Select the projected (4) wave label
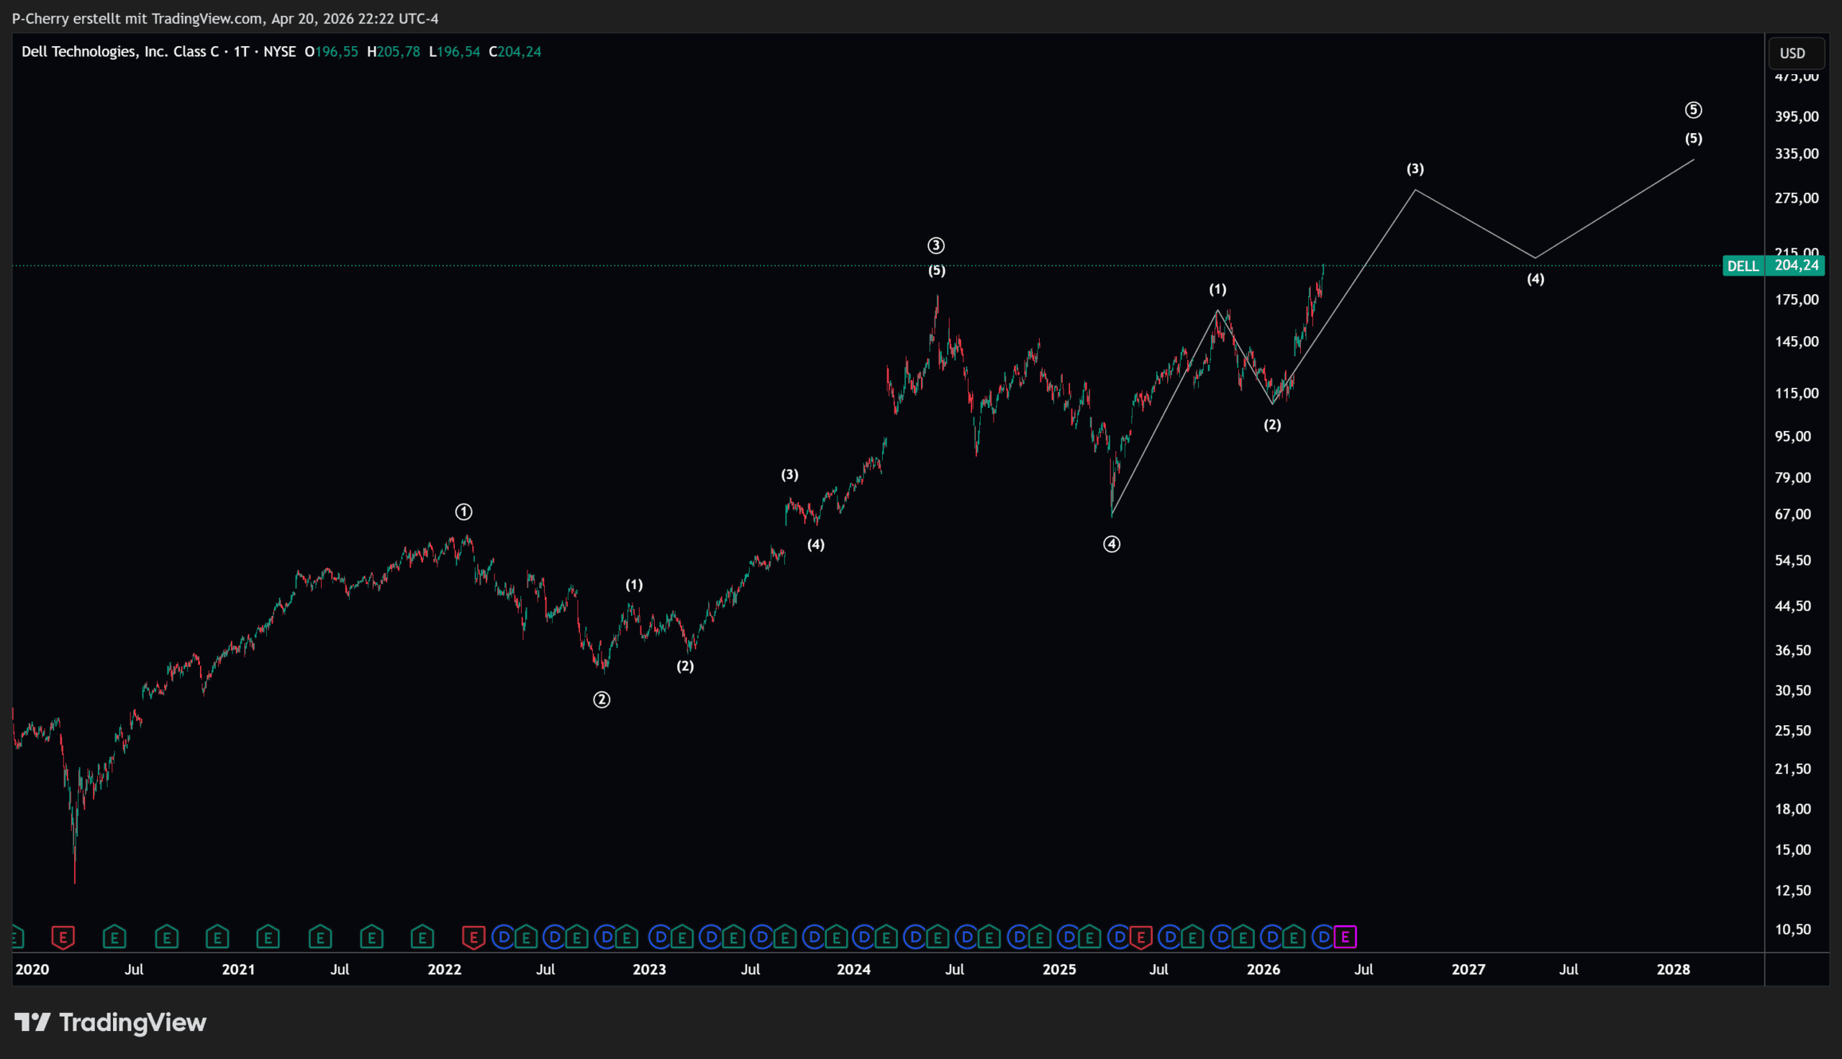1842x1059 pixels. (x=1535, y=279)
